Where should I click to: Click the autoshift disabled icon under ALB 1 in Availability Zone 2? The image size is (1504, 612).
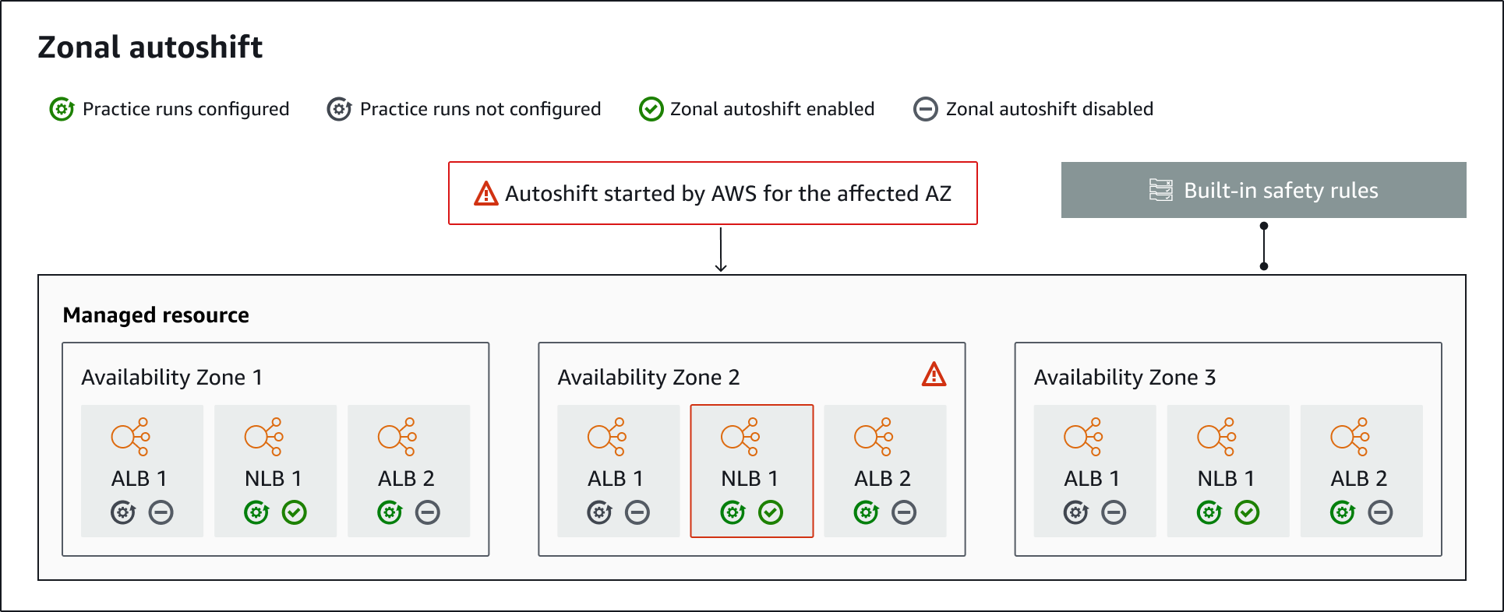(x=637, y=512)
